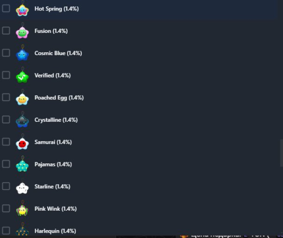Click the teal Pajamas star icon
The width and height of the screenshot is (283, 238).
pyautogui.click(x=22, y=165)
